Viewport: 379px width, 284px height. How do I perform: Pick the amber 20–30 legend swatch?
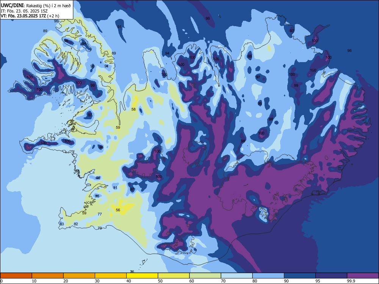pyautogui.click(x=79, y=276)
